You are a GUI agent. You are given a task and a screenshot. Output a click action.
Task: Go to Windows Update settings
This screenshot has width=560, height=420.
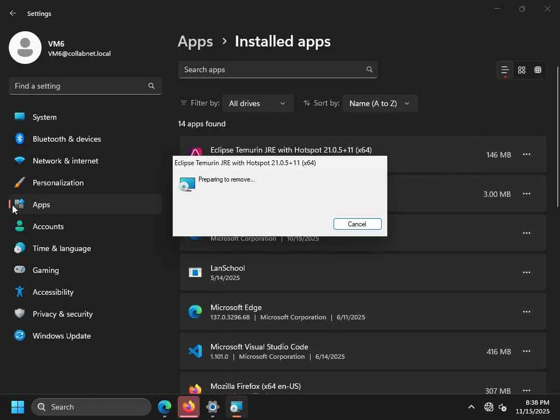click(x=61, y=336)
